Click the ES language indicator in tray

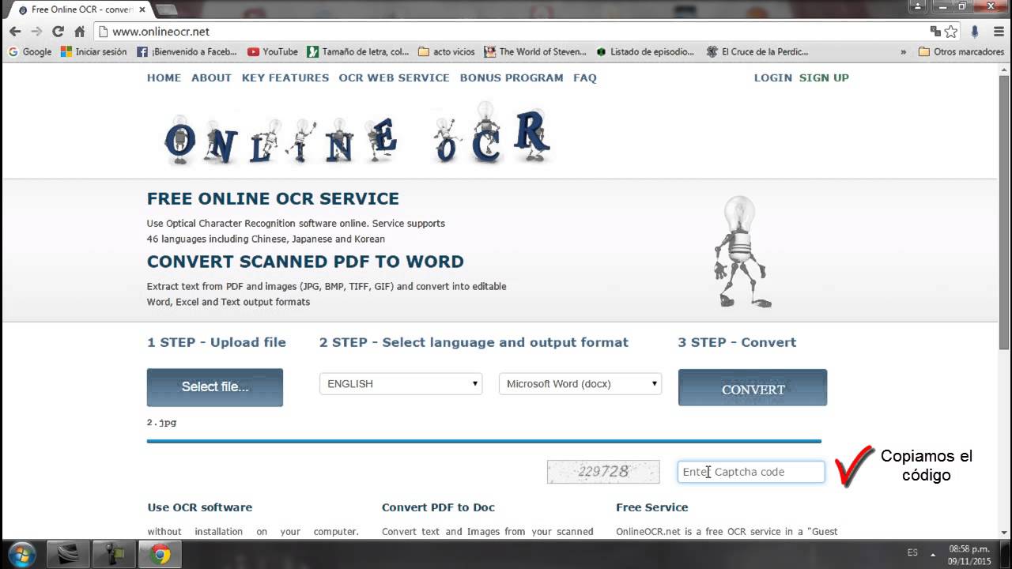click(x=912, y=553)
